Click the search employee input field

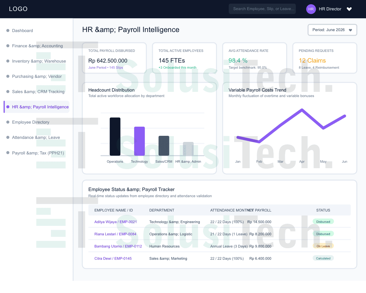click(262, 9)
